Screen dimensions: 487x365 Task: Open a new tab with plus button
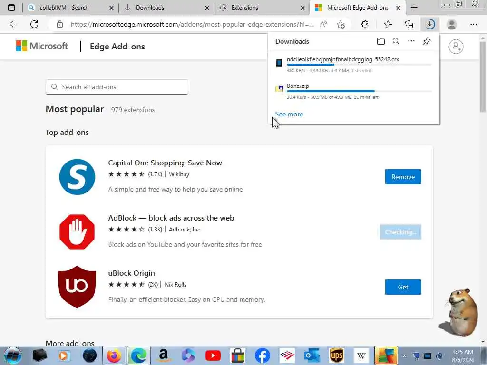414,8
